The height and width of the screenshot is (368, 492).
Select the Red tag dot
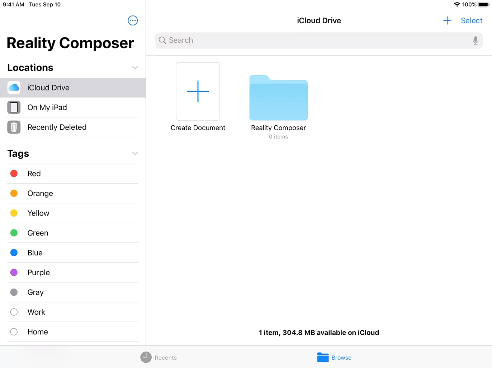[x=14, y=174]
